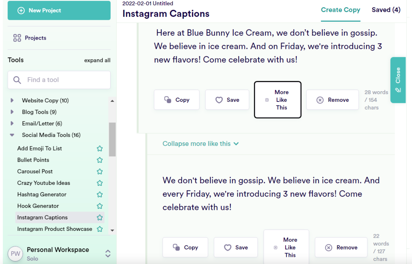Screen dimensions: 412x264
Task: Click the Hook Generator star icon
Action: coord(100,206)
